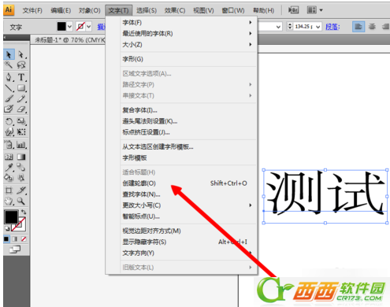Screen dimensions: 390x307
Task: Pick the Mesh tool
Action: click(9, 157)
